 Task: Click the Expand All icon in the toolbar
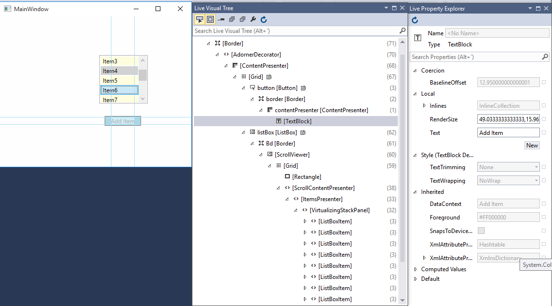click(232, 19)
